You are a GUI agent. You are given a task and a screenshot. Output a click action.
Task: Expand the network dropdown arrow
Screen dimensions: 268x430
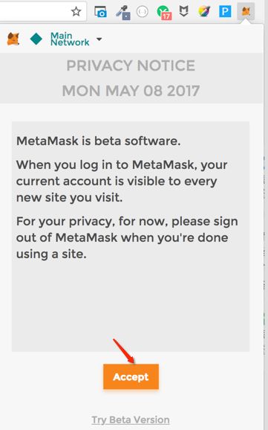point(99,39)
